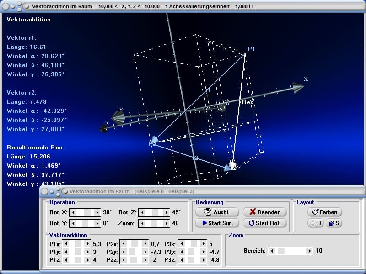366x274 pixels.
Task: Click the P2z scrollbar thumb
Action: click(133, 259)
